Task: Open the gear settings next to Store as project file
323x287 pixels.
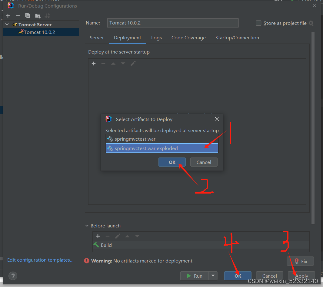Action: [x=311, y=23]
